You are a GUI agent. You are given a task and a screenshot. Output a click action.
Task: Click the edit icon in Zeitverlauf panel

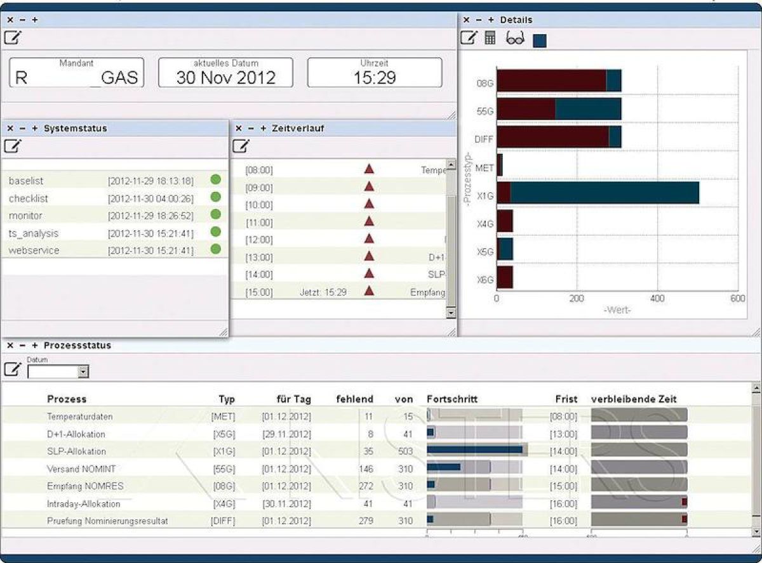coord(241,146)
